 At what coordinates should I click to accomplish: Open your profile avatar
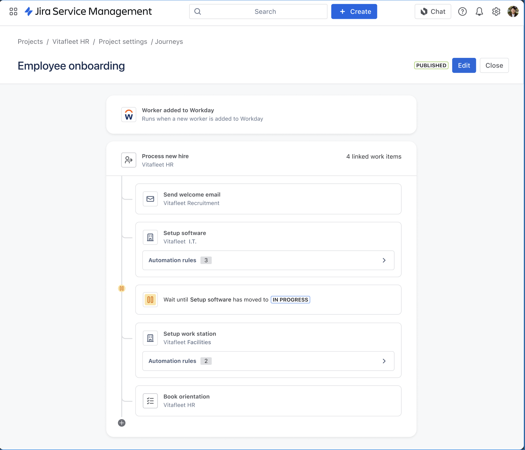click(x=513, y=11)
